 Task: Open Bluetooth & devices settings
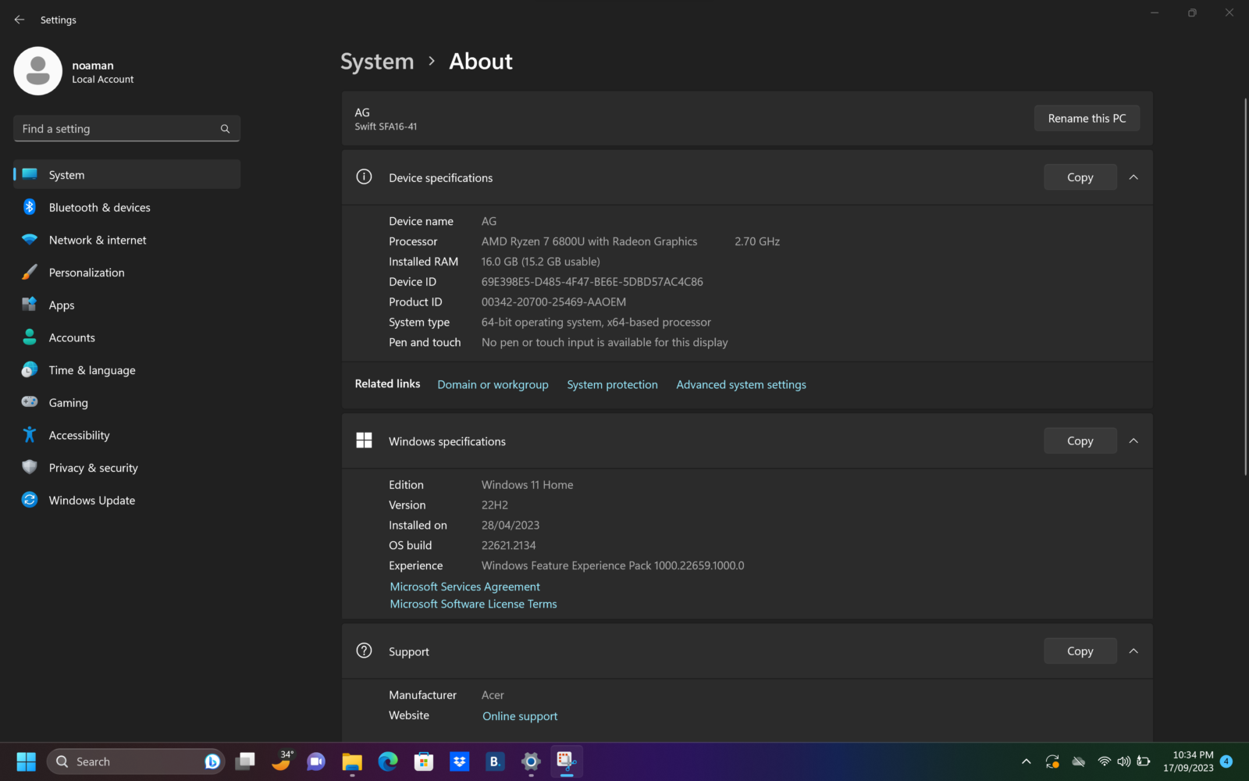[127, 207]
